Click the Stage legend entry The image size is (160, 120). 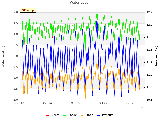pos(87,115)
